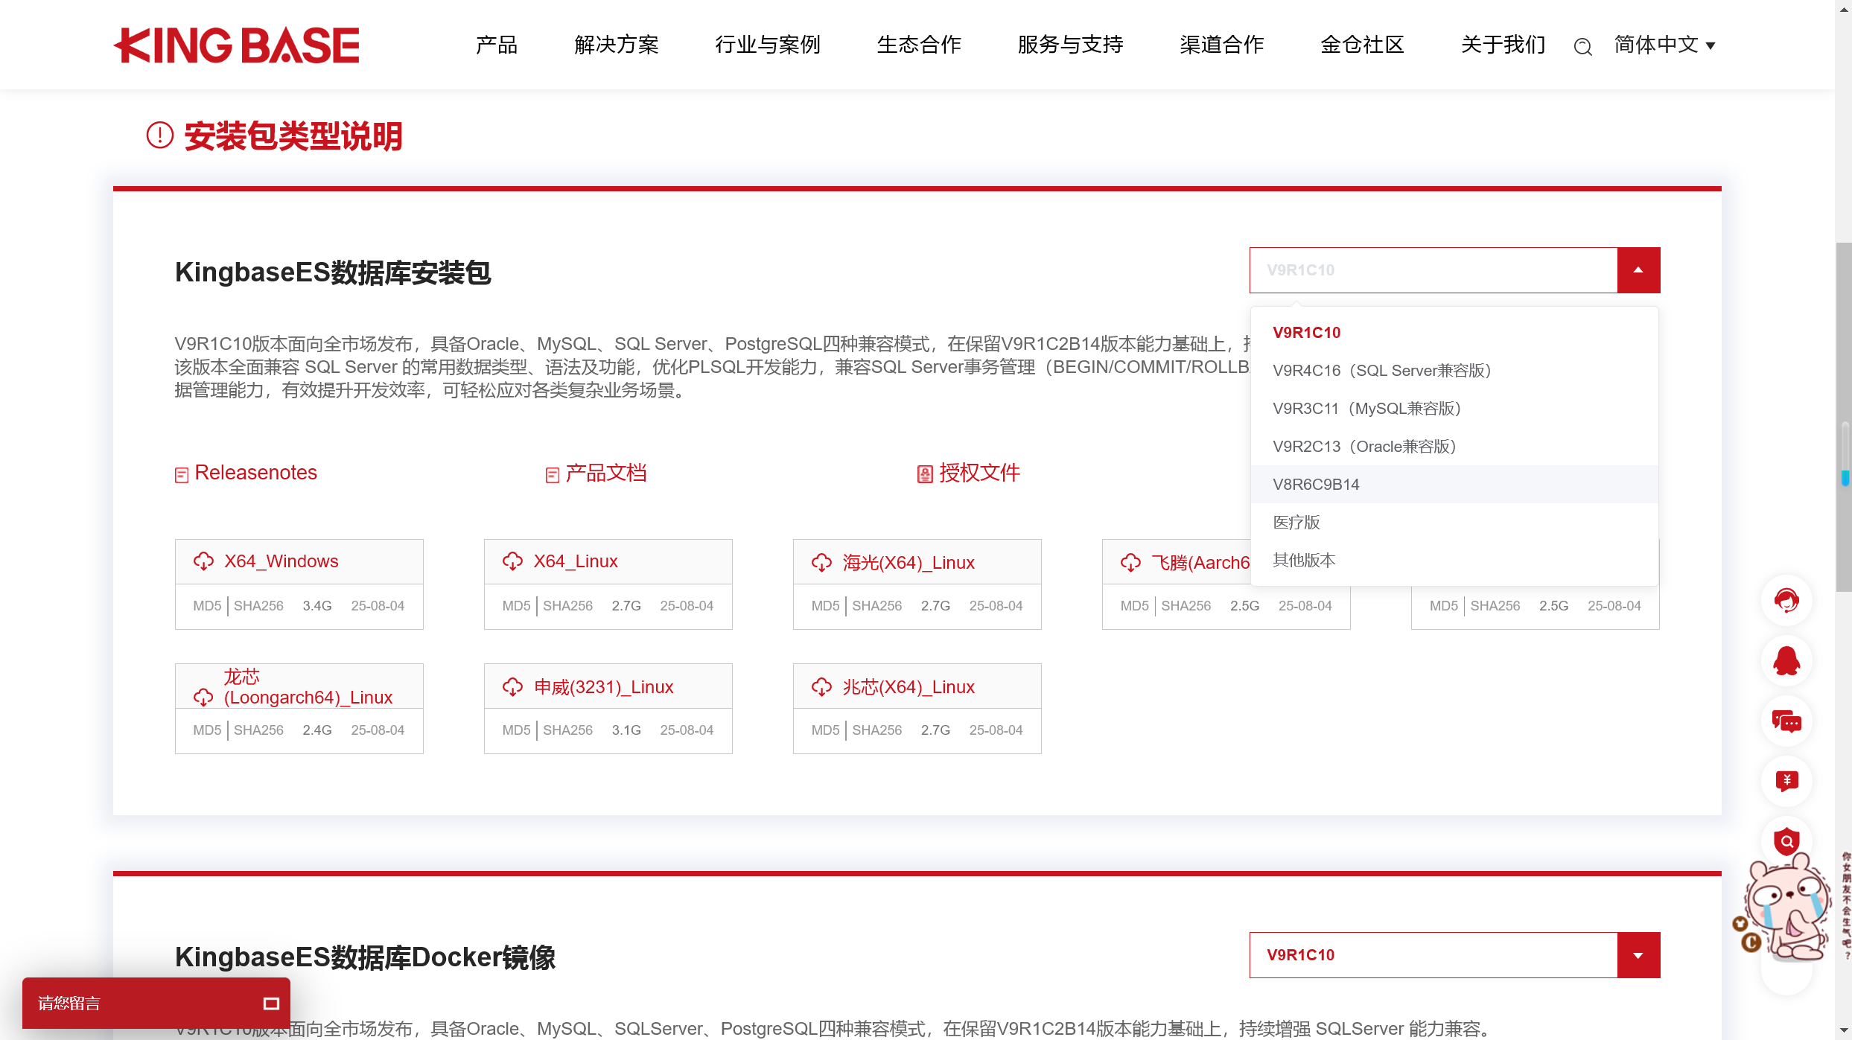Click SHA256 for the 龙芯(Loongarch64)_Linux package
This screenshot has height=1040, width=1852.
(x=258, y=730)
